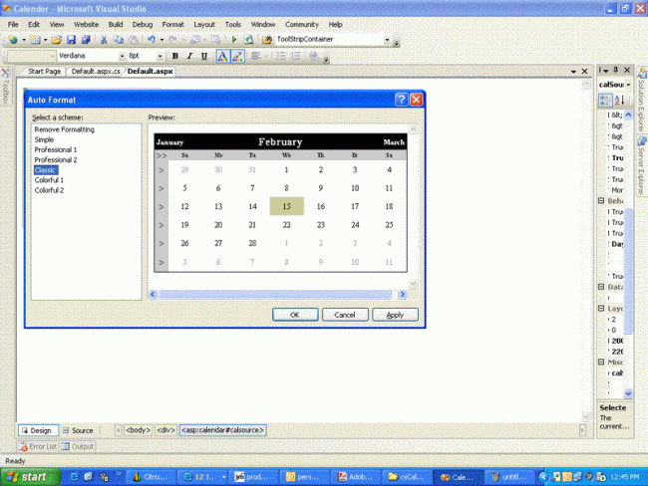Click the text alignment icon

(255, 56)
